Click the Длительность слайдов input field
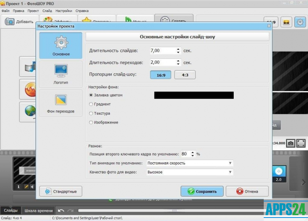This screenshot has width=308, height=221. 162,51
